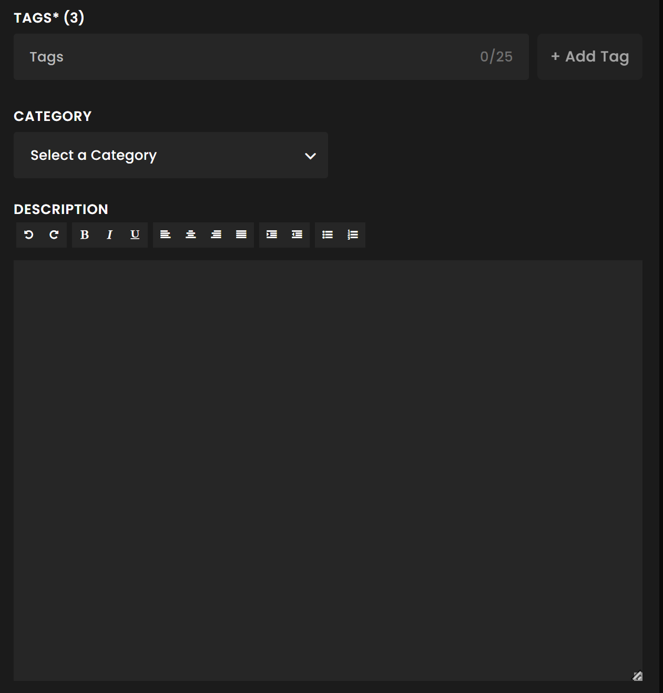Viewport: 663px width, 693px height.
Task: Align description text to the right
Action: point(216,235)
